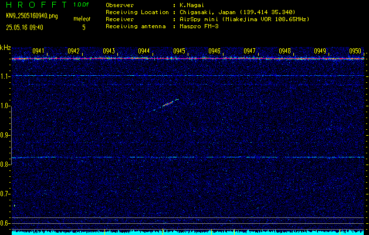The width and height of the screenshot is (369, 235).
Task: Click the HROFFT program title
Action: point(36,5)
